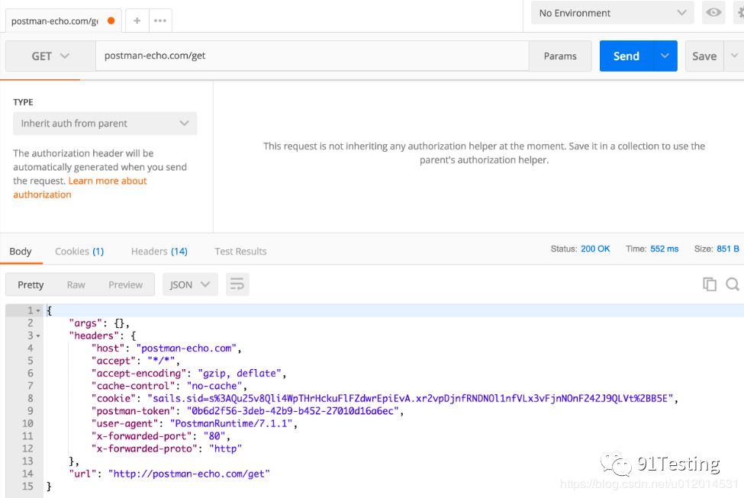Click the "accept" */* value on line 5

(x=161, y=361)
